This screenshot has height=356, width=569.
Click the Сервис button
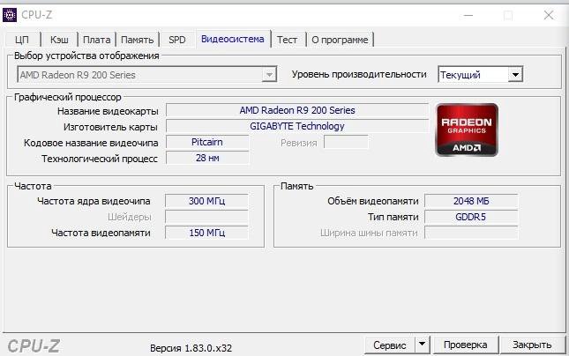point(389,345)
